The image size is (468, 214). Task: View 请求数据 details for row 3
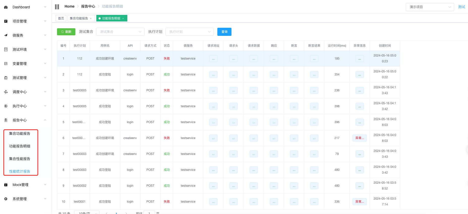[x=254, y=90]
